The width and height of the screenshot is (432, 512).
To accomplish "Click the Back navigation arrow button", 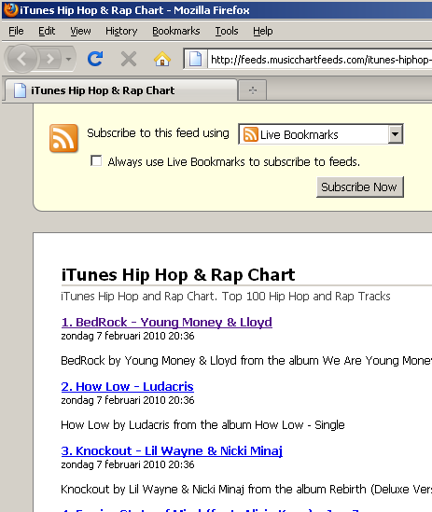I will pos(21,59).
